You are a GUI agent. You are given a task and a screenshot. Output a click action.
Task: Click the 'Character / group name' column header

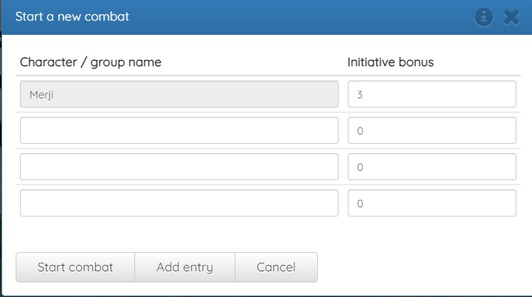(90, 62)
